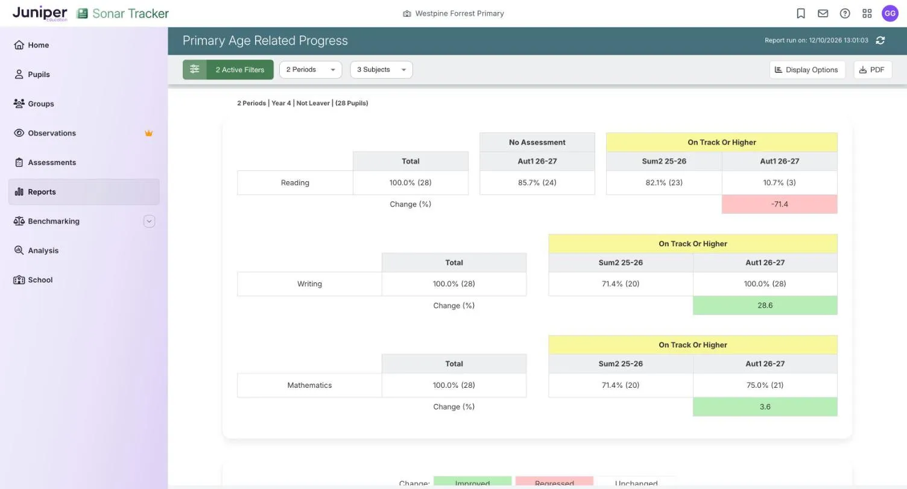Open the Analysis section
Viewport: 907px width, 489px height.
(x=84, y=251)
